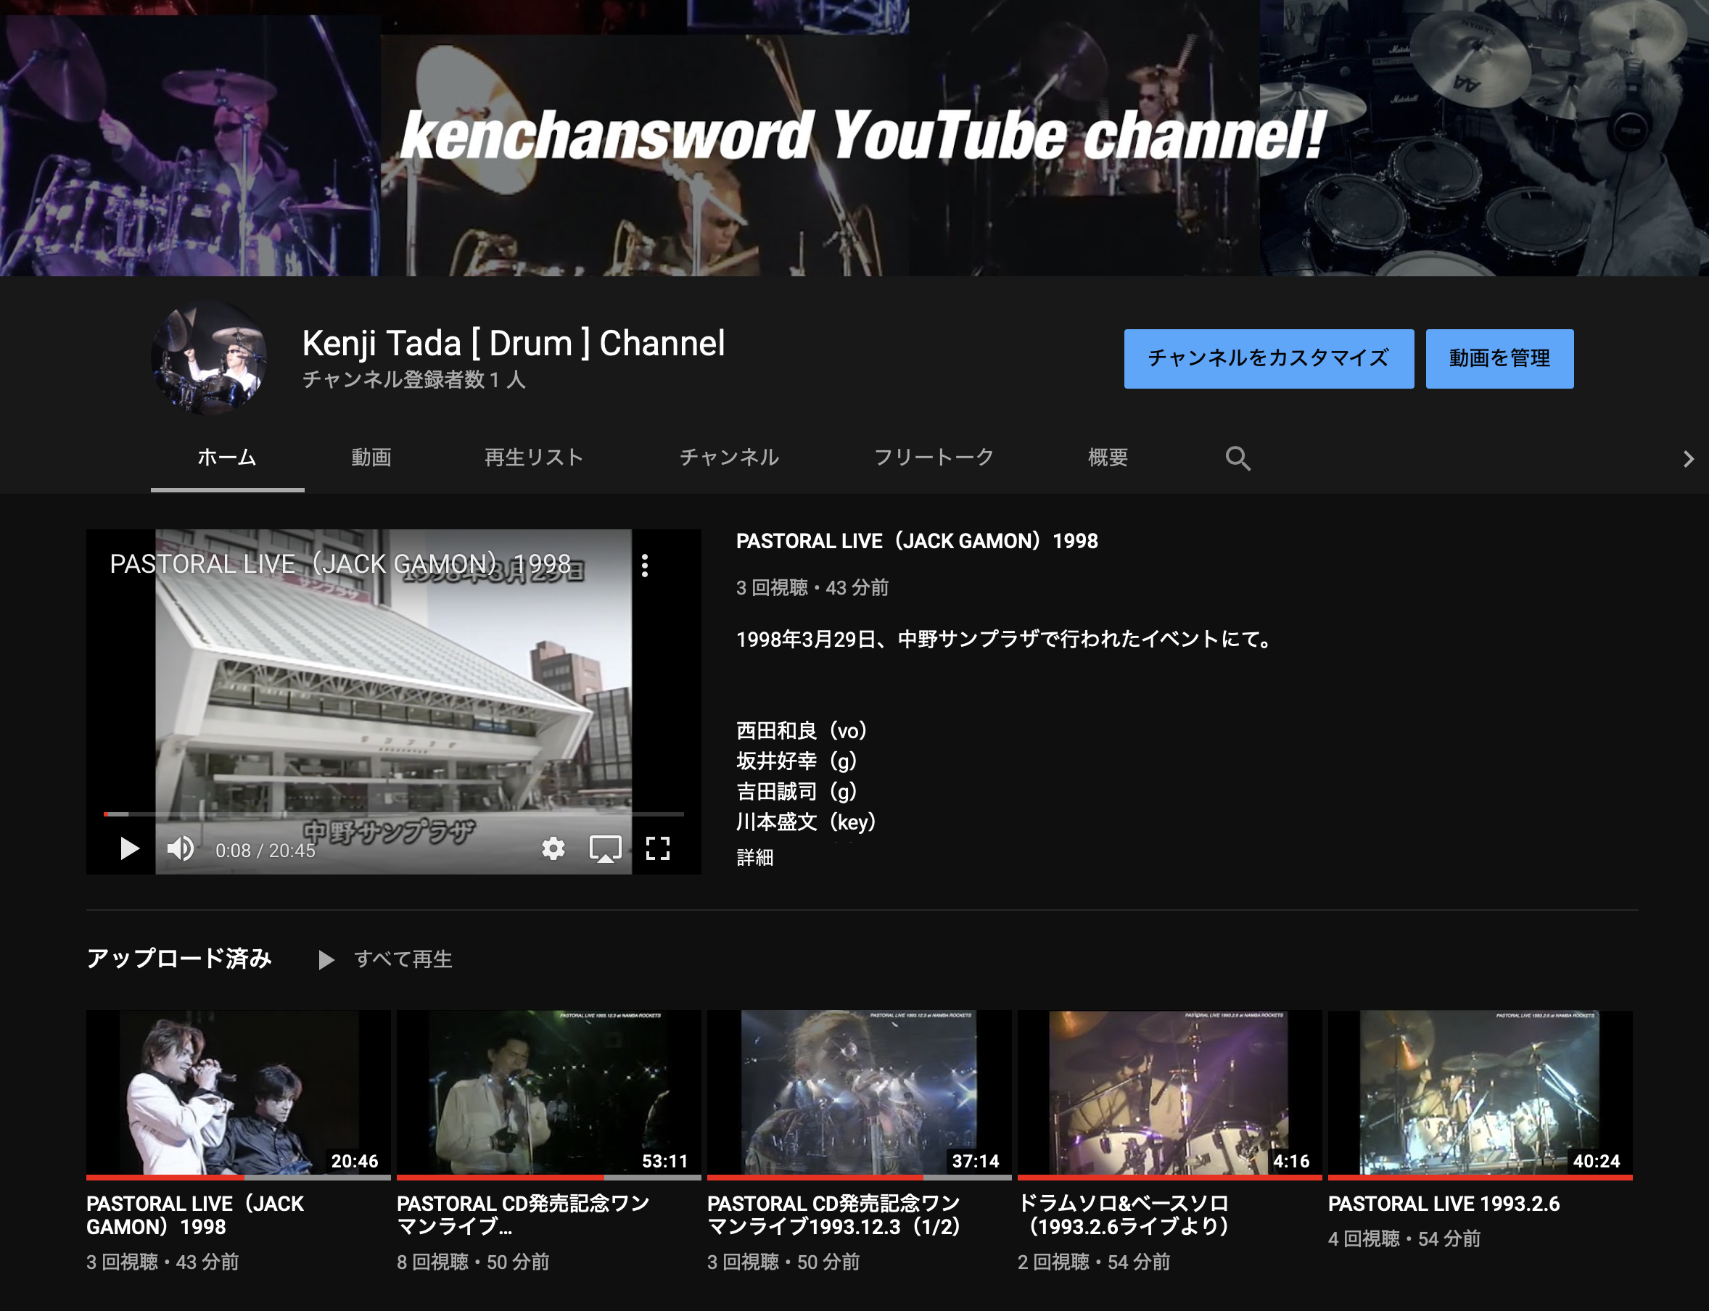Open the 20:46 PASTORAL LIVE thumbnail
Image resolution: width=1709 pixels, height=1311 pixels.
pos(238,1093)
